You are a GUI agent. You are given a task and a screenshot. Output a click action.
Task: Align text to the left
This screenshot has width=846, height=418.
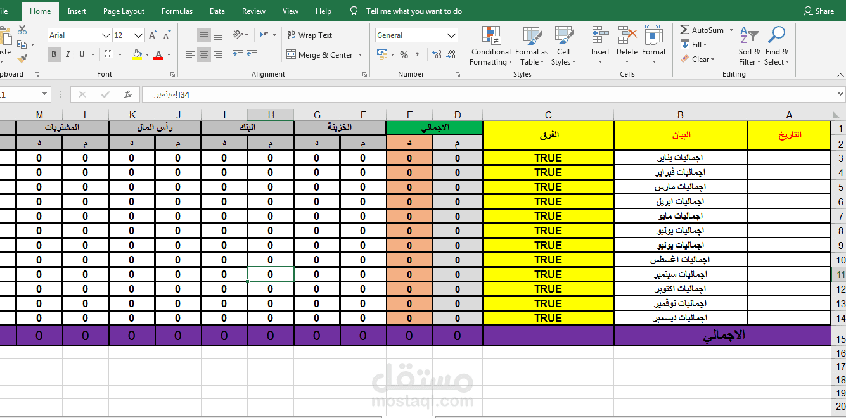pos(190,54)
